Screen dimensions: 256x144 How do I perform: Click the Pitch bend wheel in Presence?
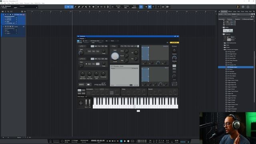(x=86, y=103)
